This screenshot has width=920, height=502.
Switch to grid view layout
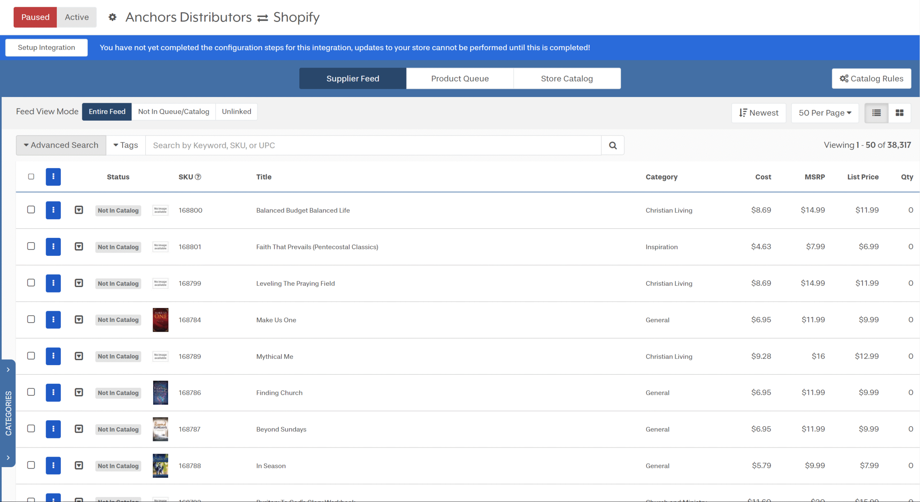point(900,113)
